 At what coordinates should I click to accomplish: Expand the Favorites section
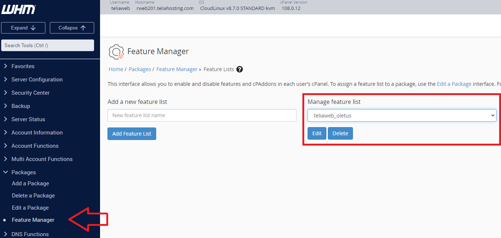[x=23, y=66]
